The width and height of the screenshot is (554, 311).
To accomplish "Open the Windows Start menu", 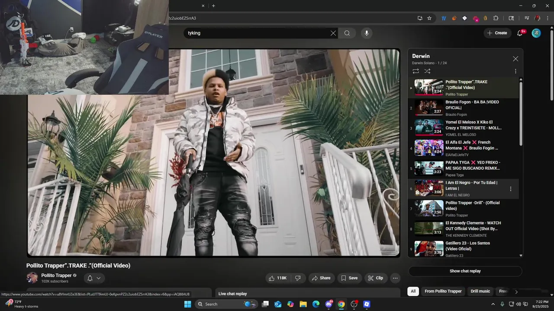I will pyautogui.click(x=187, y=304).
